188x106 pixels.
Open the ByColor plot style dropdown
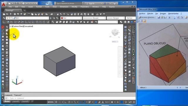coord(131,18)
